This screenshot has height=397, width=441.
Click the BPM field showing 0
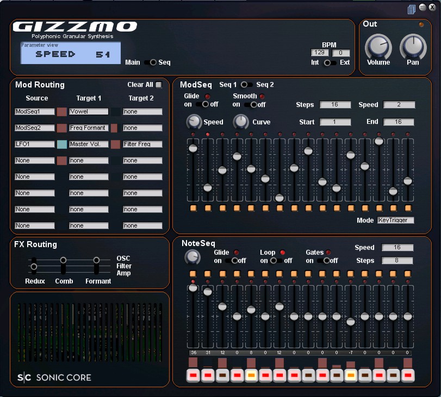coord(341,53)
